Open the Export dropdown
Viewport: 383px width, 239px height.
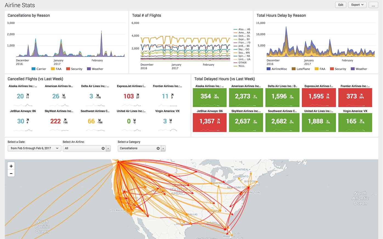point(357,5)
